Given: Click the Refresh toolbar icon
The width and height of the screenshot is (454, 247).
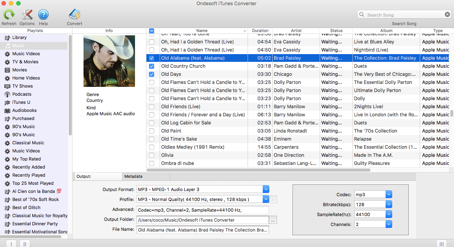Looking at the screenshot, I should [x=9, y=15].
